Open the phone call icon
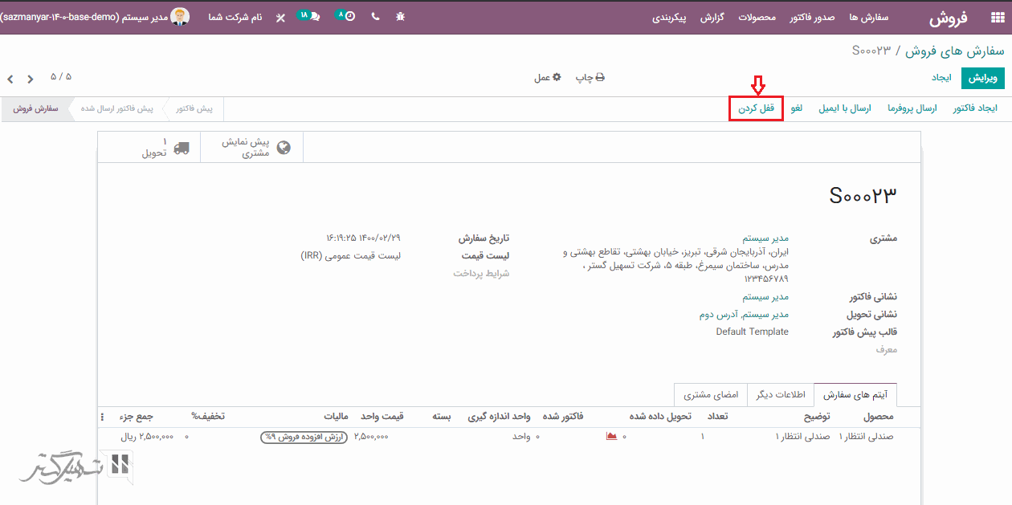 click(375, 17)
